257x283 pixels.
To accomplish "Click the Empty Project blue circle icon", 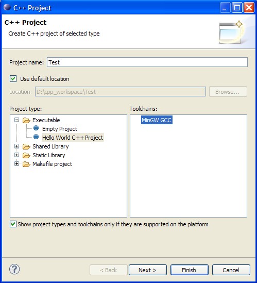I will click(36, 128).
